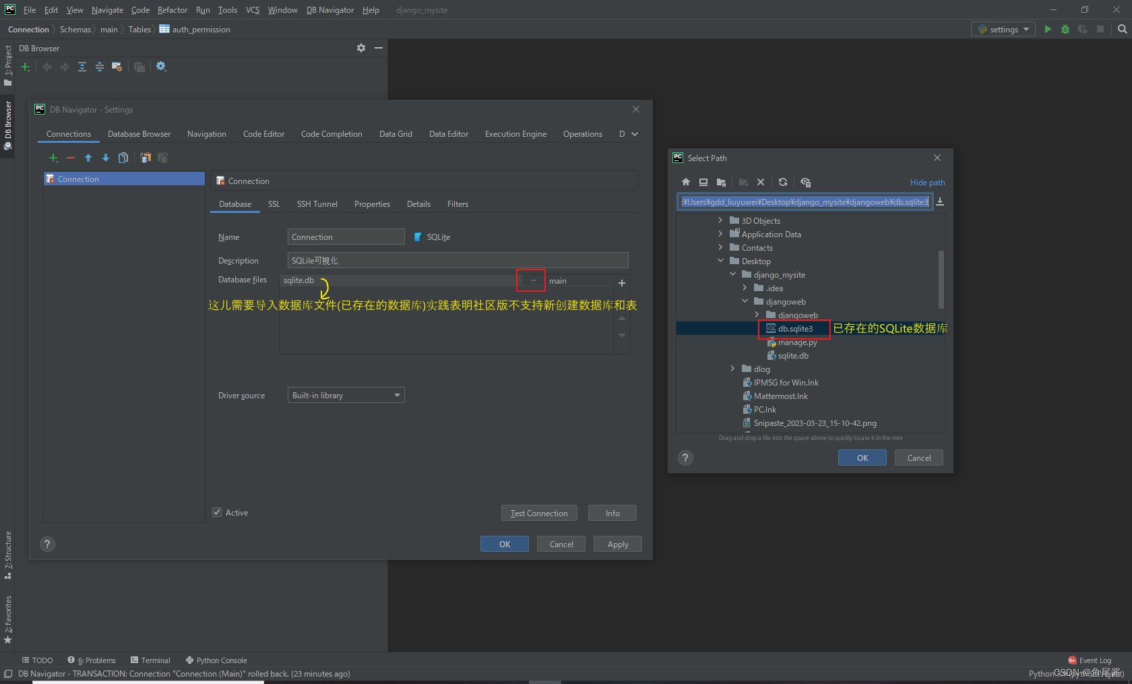
Task: Open Terminal tool window
Action: click(x=150, y=660)
